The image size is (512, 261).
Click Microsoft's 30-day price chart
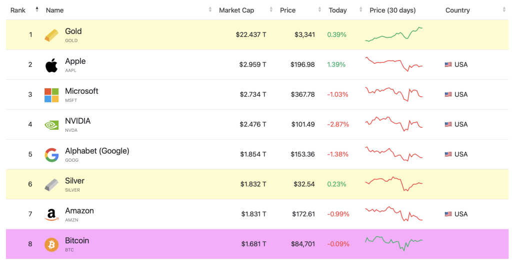(394, 94)
